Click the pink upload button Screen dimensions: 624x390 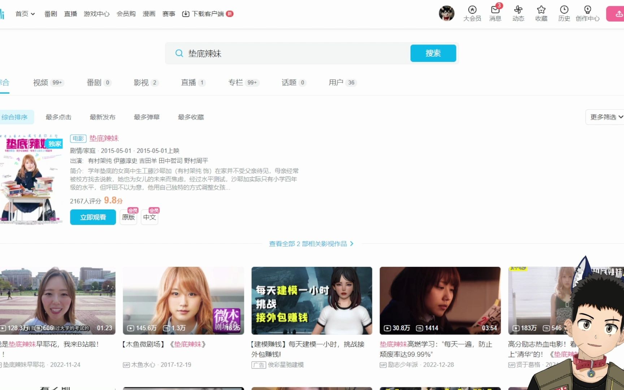pos(615,14)
